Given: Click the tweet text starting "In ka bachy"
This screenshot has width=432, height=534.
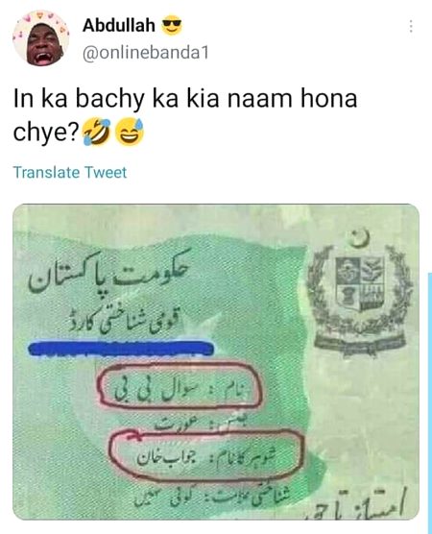Looking at the screenshot, I should click(185, 114).
